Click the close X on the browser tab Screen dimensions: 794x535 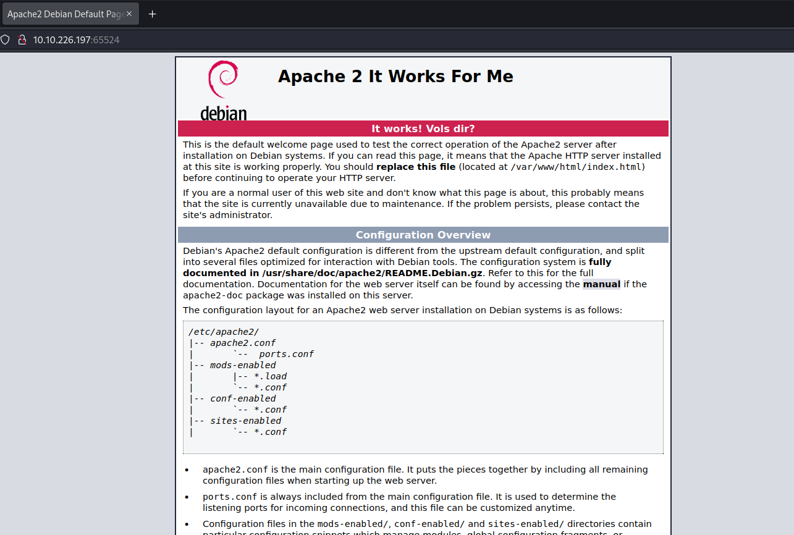point(130,13)
